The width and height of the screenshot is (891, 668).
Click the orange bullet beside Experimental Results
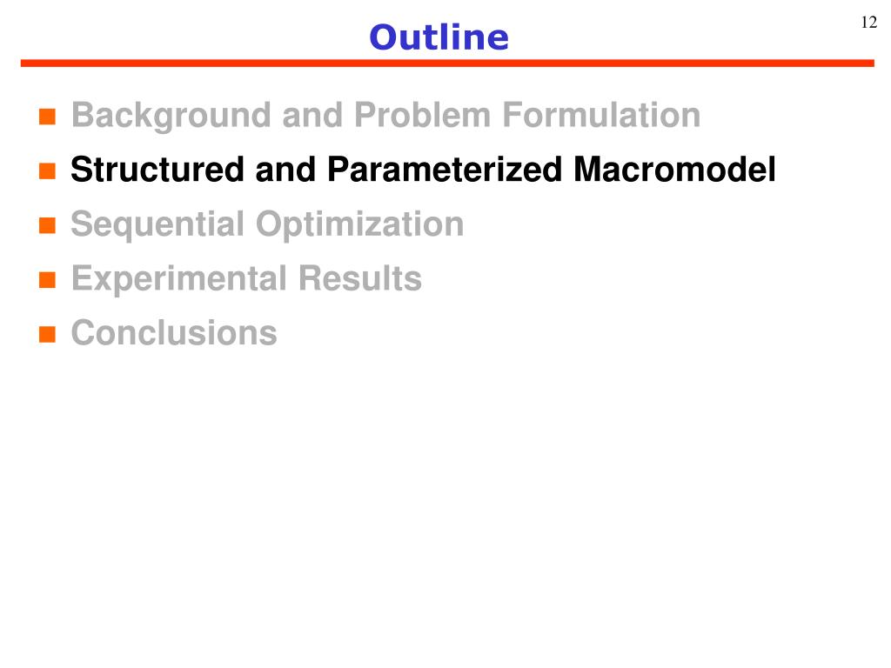47,280
